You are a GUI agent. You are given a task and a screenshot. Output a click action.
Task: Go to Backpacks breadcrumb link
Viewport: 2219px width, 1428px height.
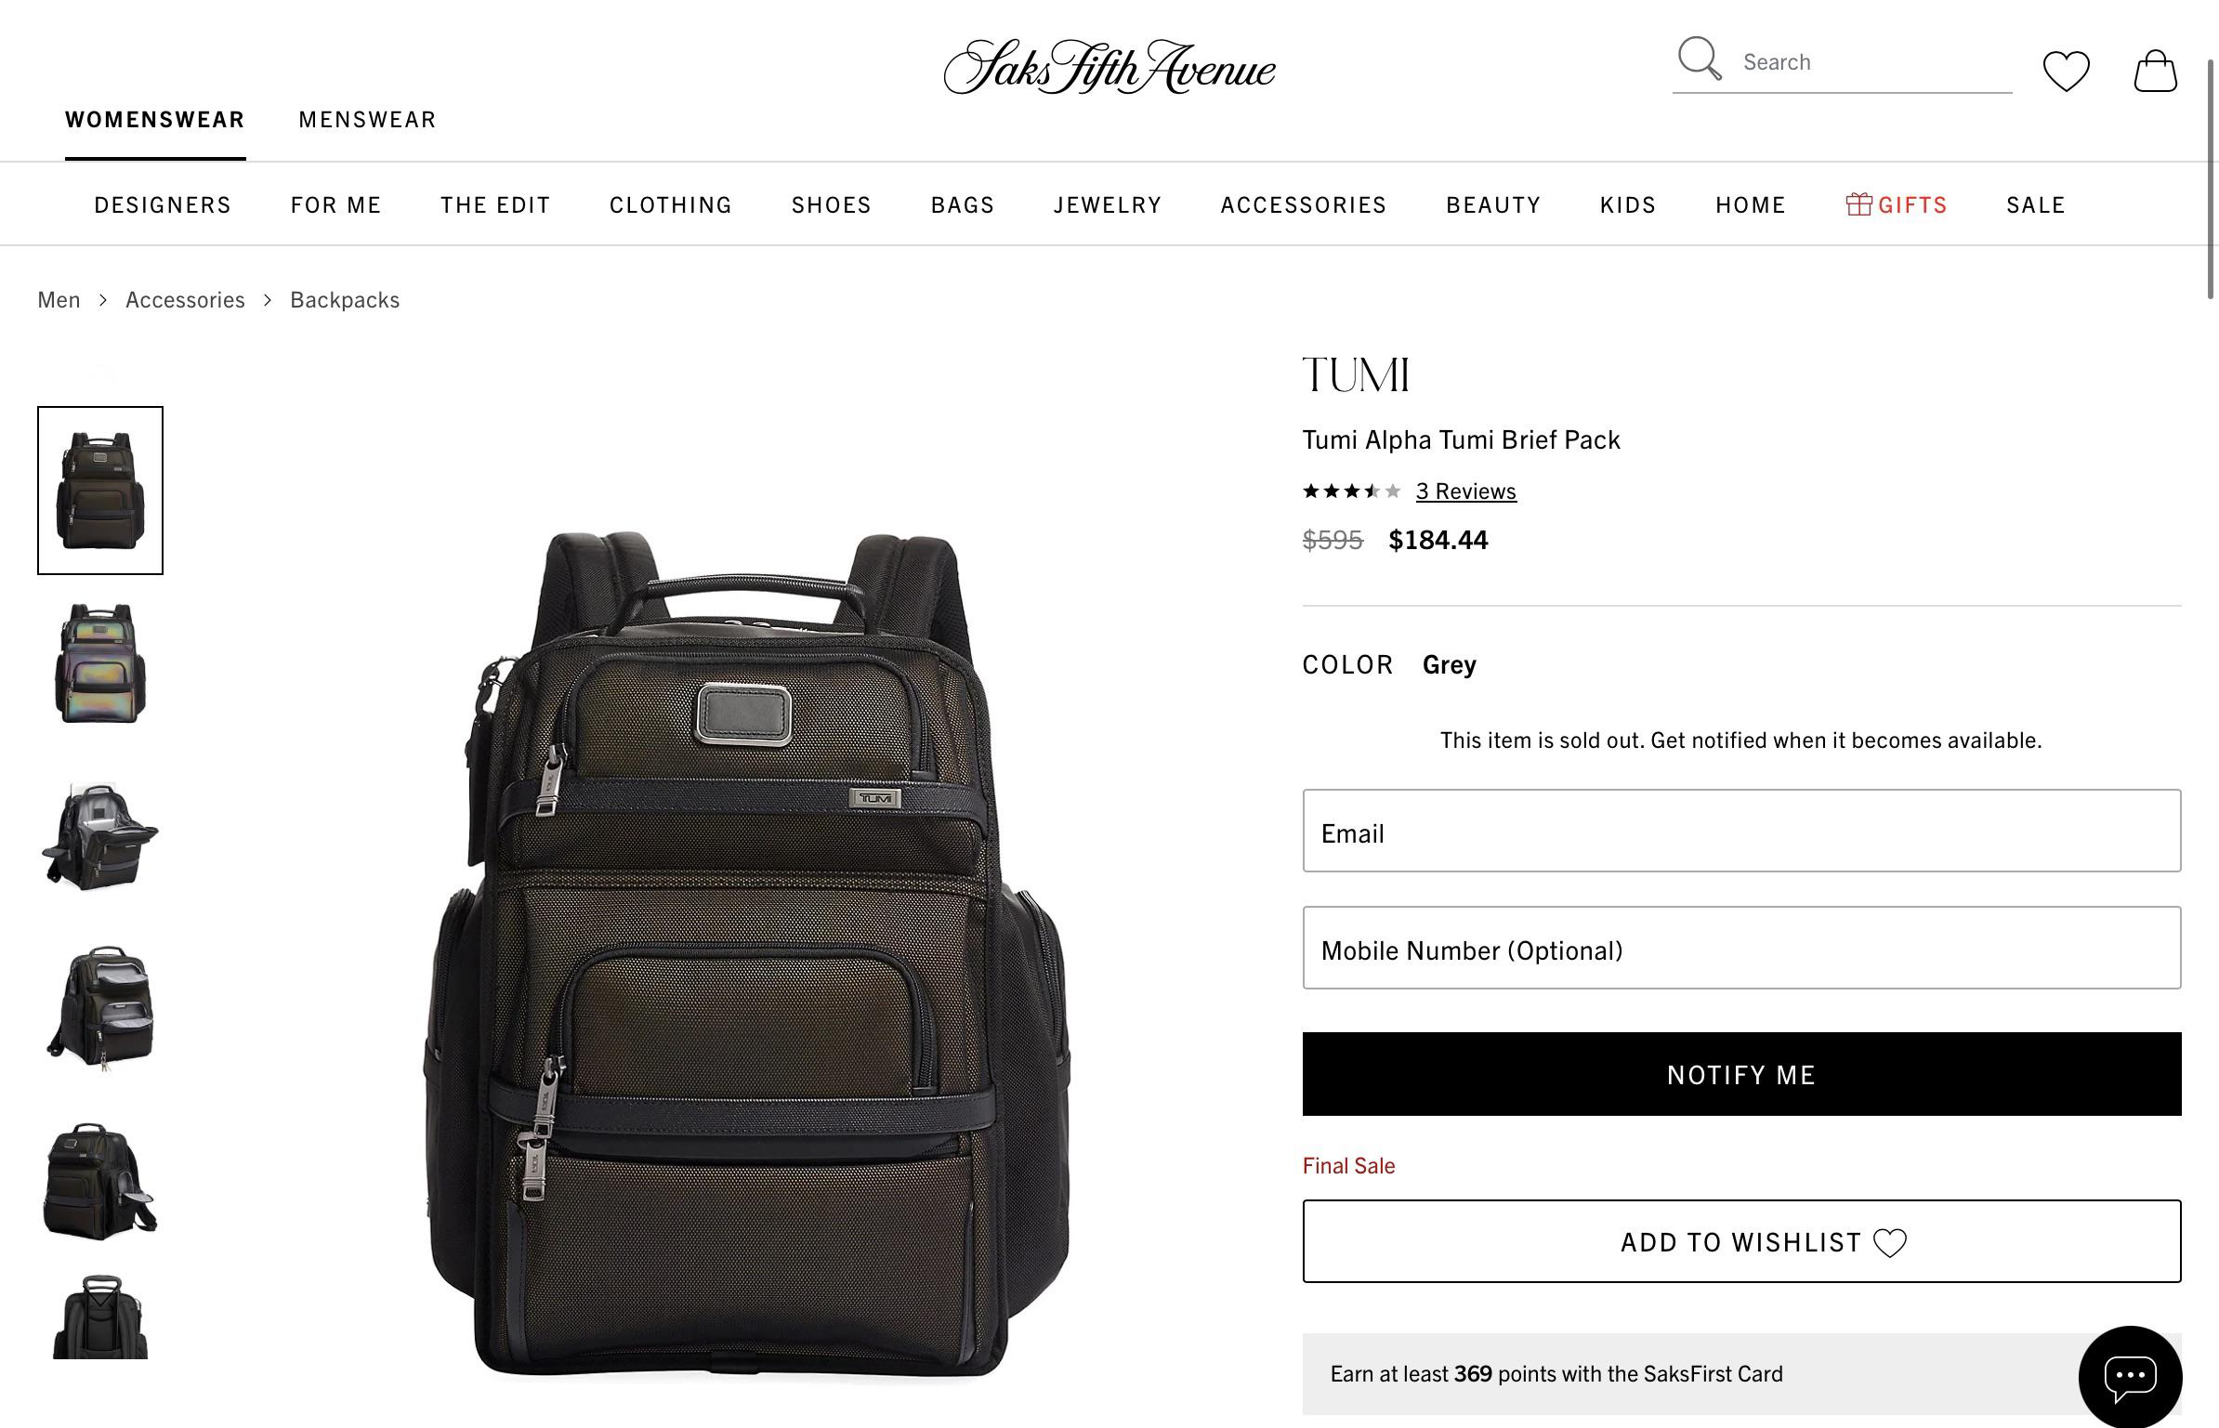tap(345, 300)
